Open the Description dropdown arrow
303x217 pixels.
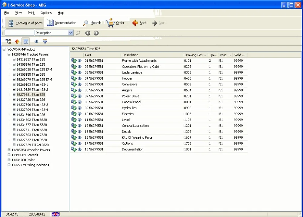pyautogui.click(x=71, y=33)
